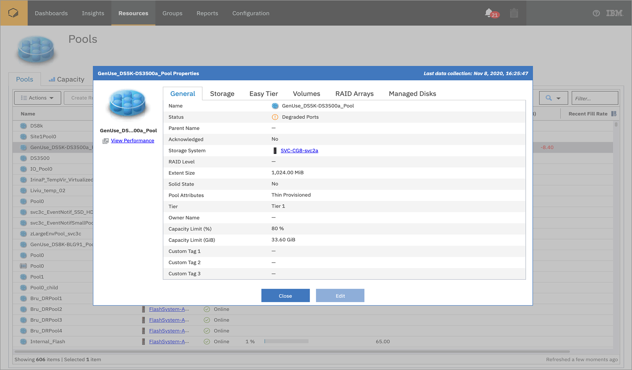The image size is (632, 370).
Task: Sort by Recent Fill Rate column header
Action: click(588, 114)
